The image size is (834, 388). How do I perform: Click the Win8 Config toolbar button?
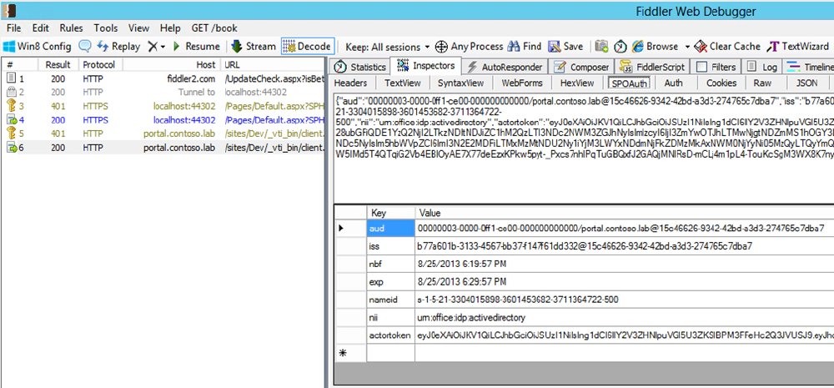point(38,46)
